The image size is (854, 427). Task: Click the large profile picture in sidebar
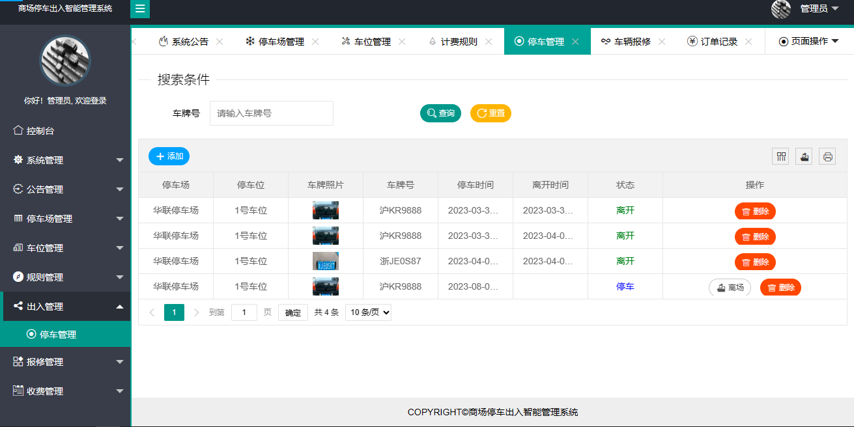(x=65, y=61)
